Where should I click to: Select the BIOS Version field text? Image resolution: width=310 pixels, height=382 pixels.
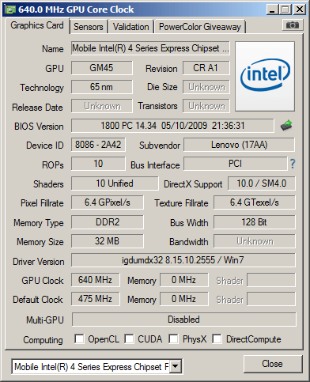[x=172, y=126]
